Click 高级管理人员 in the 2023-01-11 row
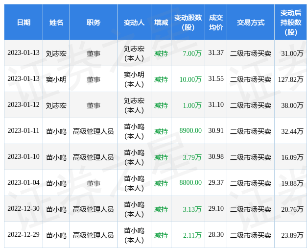Image resolution: width=307 pixels, height=252 pixels. pyautogui.click(x=94, y=131)
